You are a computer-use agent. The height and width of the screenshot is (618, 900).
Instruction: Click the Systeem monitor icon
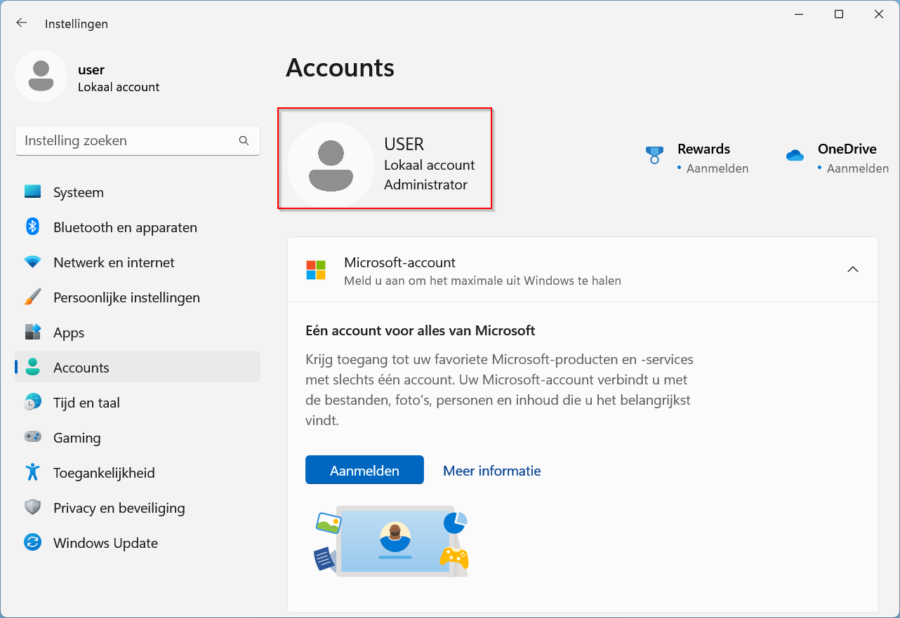point(33,192)
